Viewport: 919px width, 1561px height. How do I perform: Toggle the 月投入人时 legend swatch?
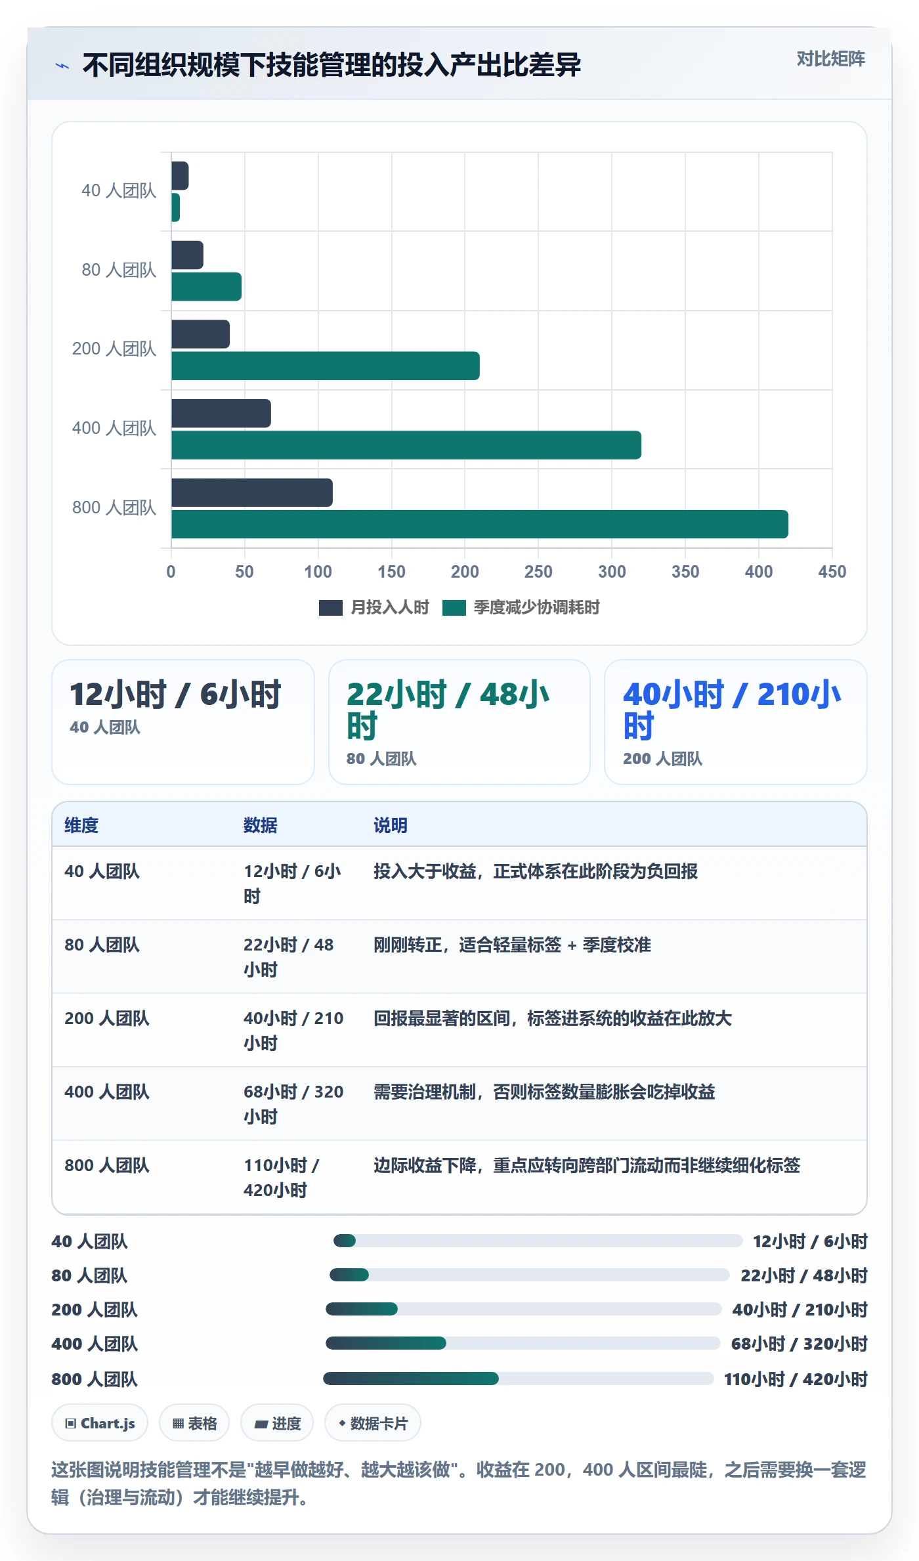(x=330, y=608)
